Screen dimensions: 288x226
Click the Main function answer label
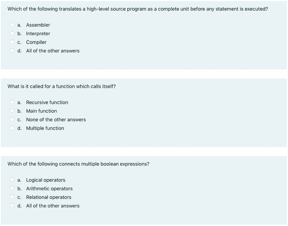click(x=41, y=111)
